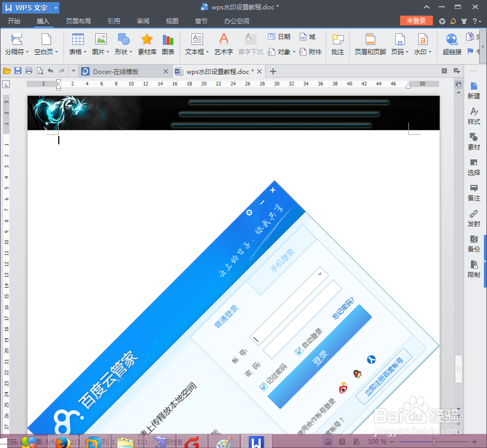The height and width of the screenshot is (448, 487).
Task: Expand the 水印 dropdown arrow
Action: click(430, 52)
